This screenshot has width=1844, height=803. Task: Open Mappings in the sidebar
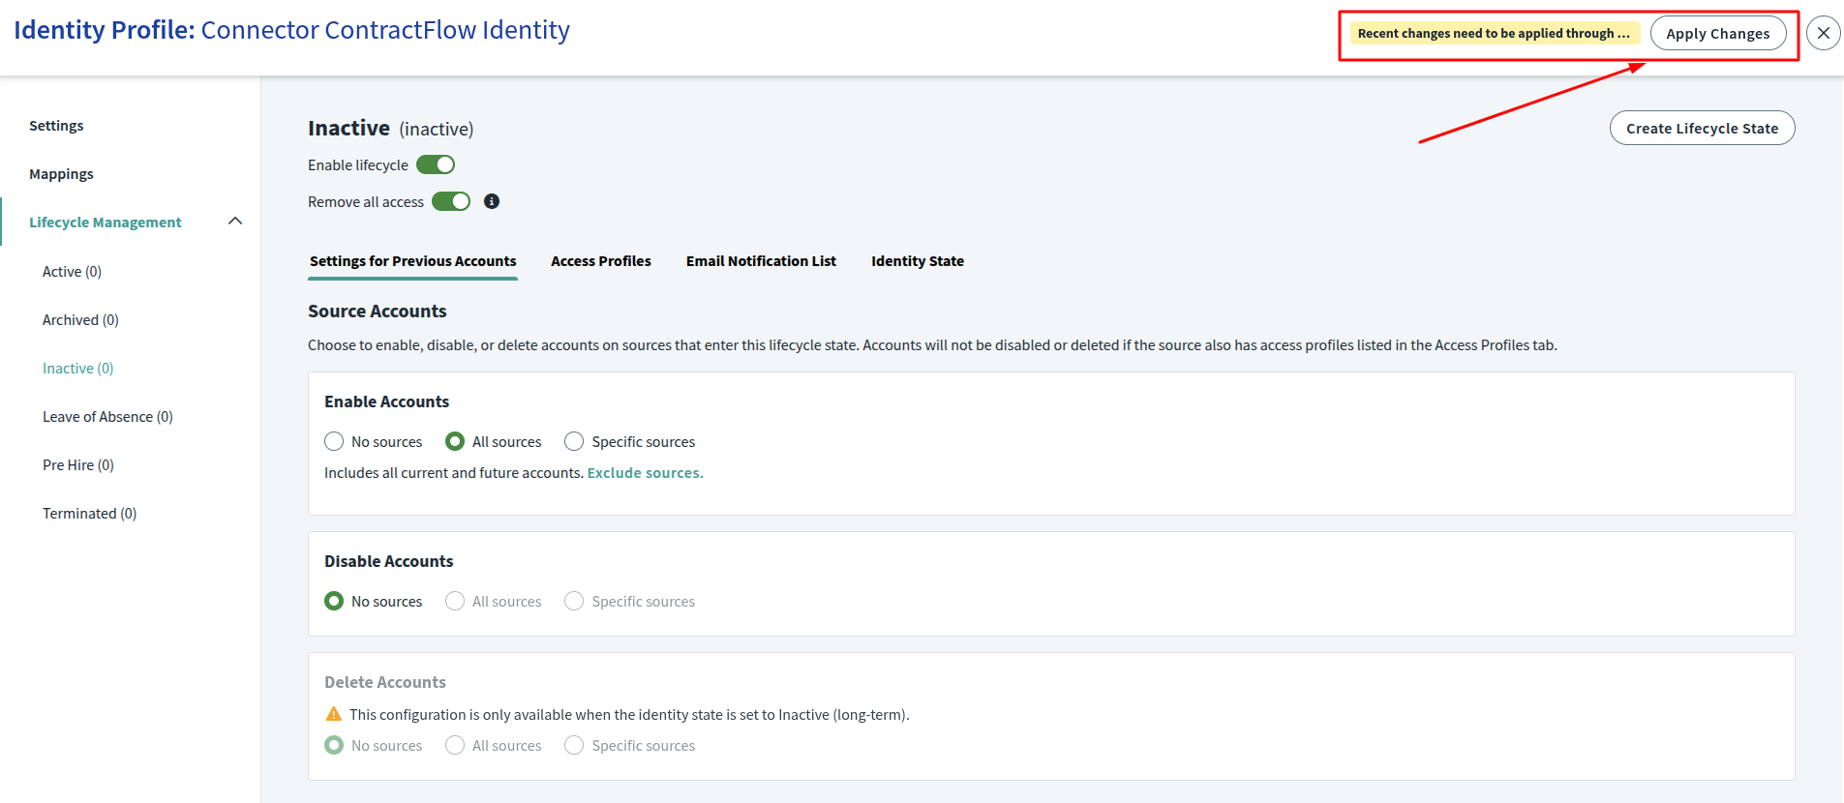click(61, 174)
